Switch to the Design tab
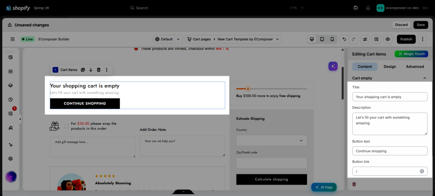The height and width of the screenshot is (196, 435). (390, 66)
